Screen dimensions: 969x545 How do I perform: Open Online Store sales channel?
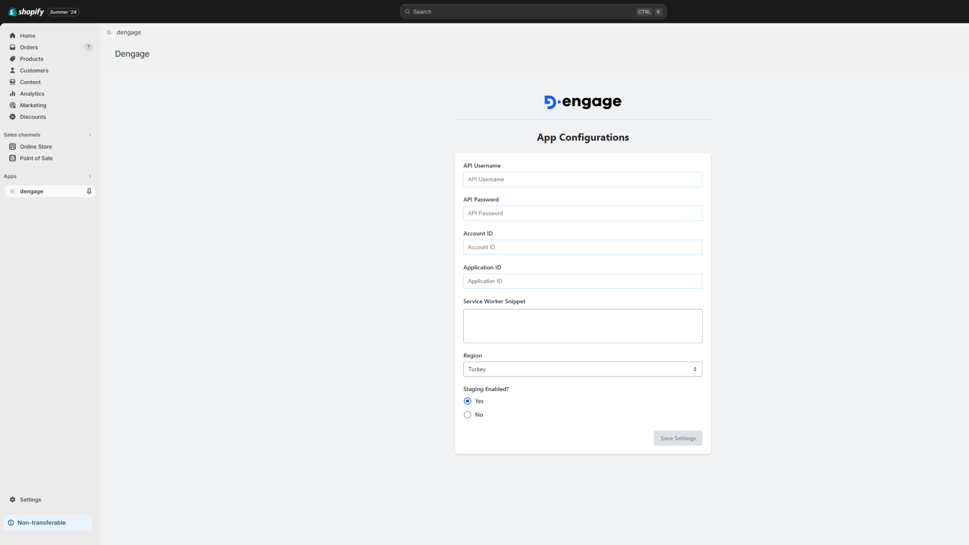point(35,146)
